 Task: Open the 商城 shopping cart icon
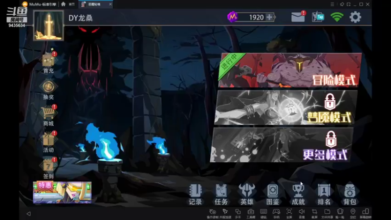pyautogui.click(x=48, y=113)
